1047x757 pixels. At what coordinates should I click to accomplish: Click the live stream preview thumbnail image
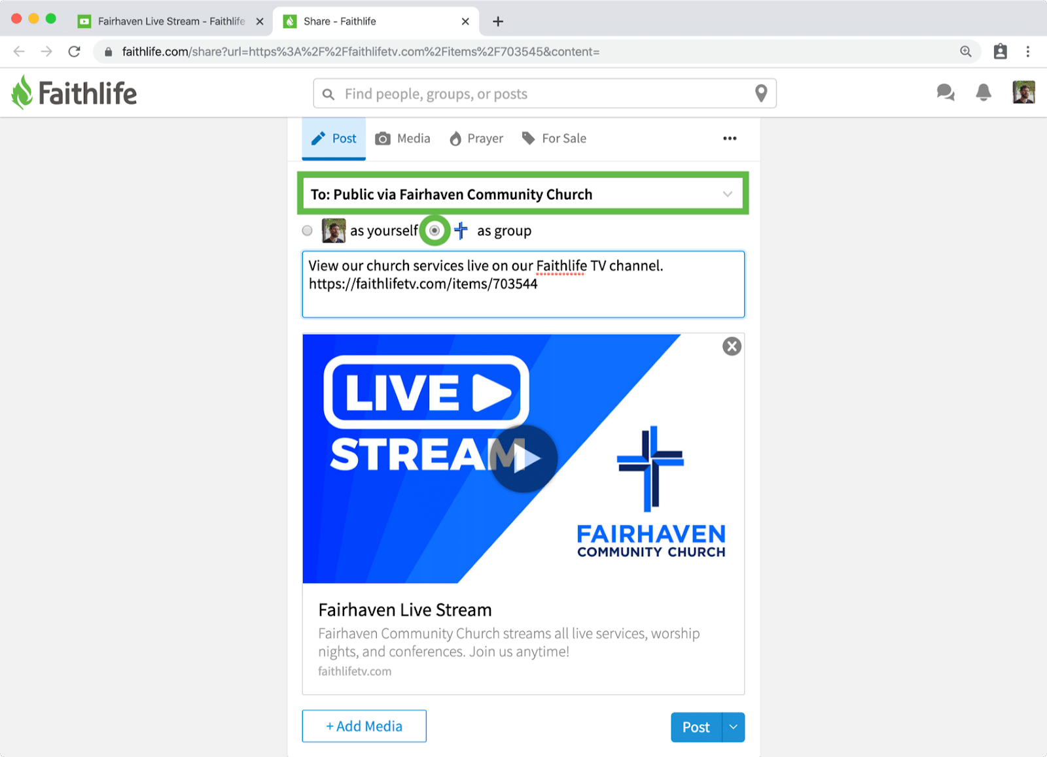click(523, 458)
